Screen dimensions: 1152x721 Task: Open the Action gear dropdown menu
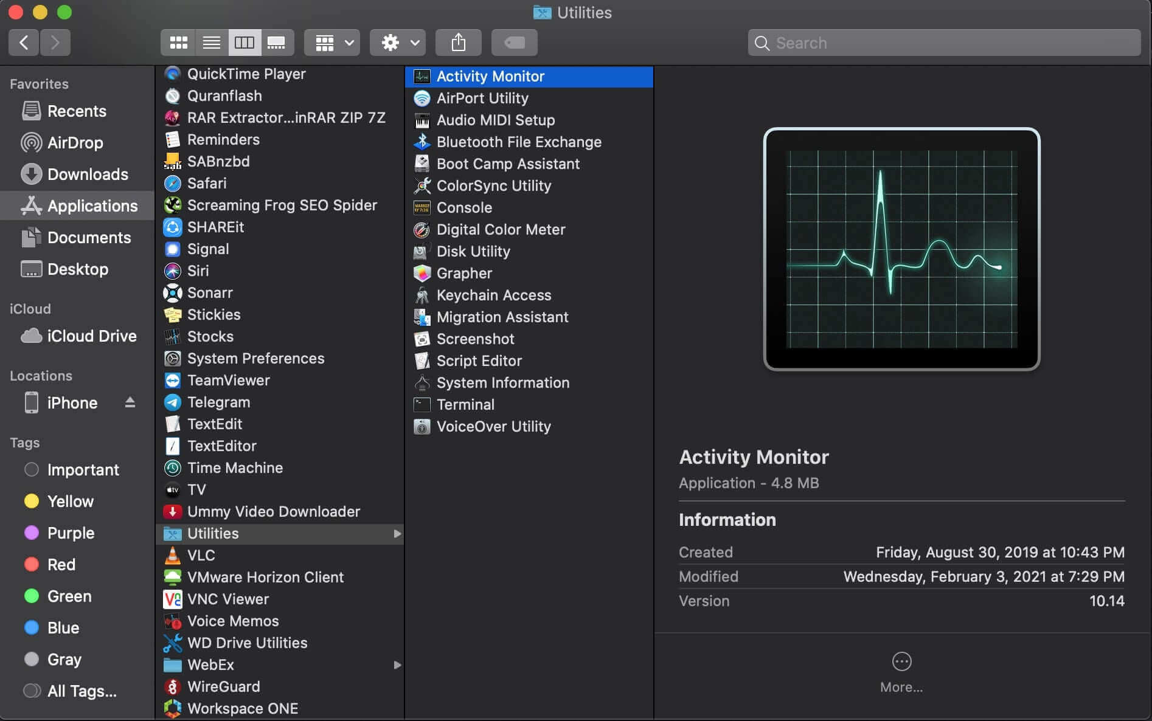(398, 43)
